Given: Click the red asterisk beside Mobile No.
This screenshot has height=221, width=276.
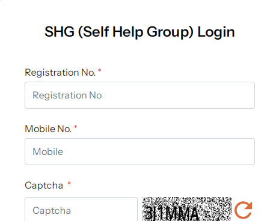Looking at the screenshot, I should click(76, 127).
